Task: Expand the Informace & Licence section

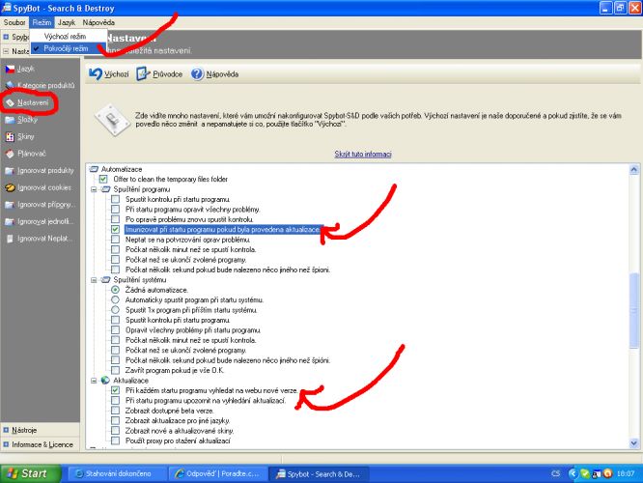Action: [6, 444]
